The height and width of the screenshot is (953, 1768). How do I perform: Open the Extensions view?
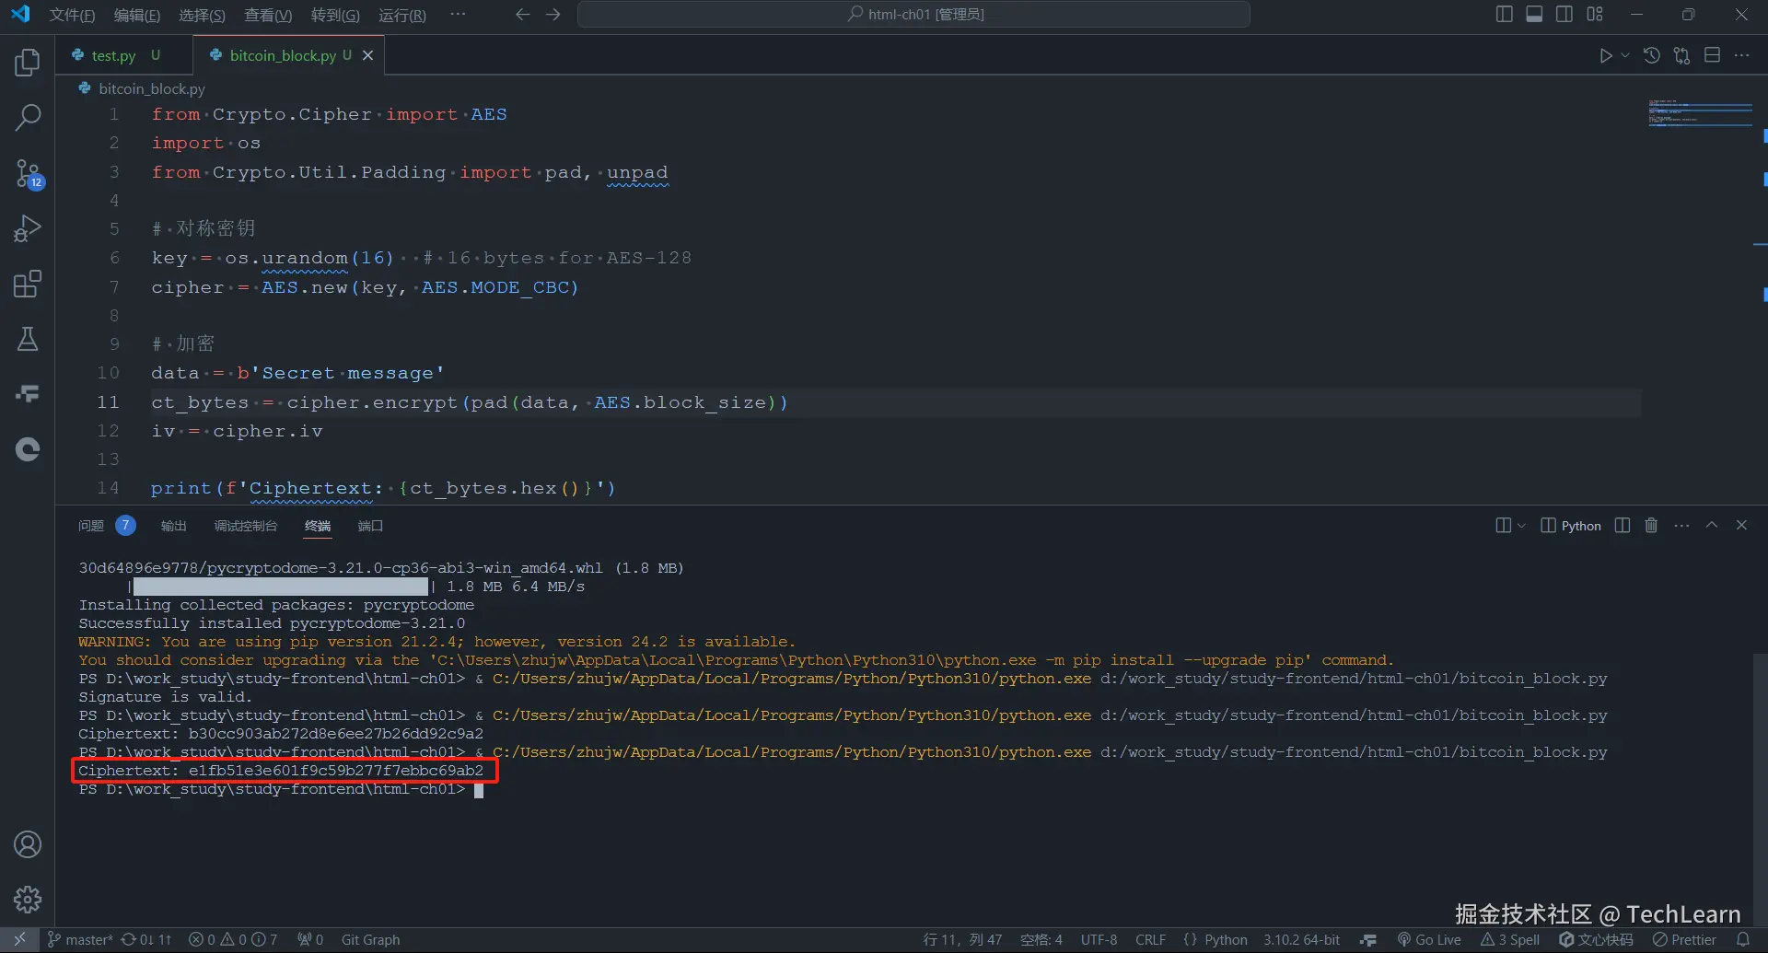click(x=28, y=284)
